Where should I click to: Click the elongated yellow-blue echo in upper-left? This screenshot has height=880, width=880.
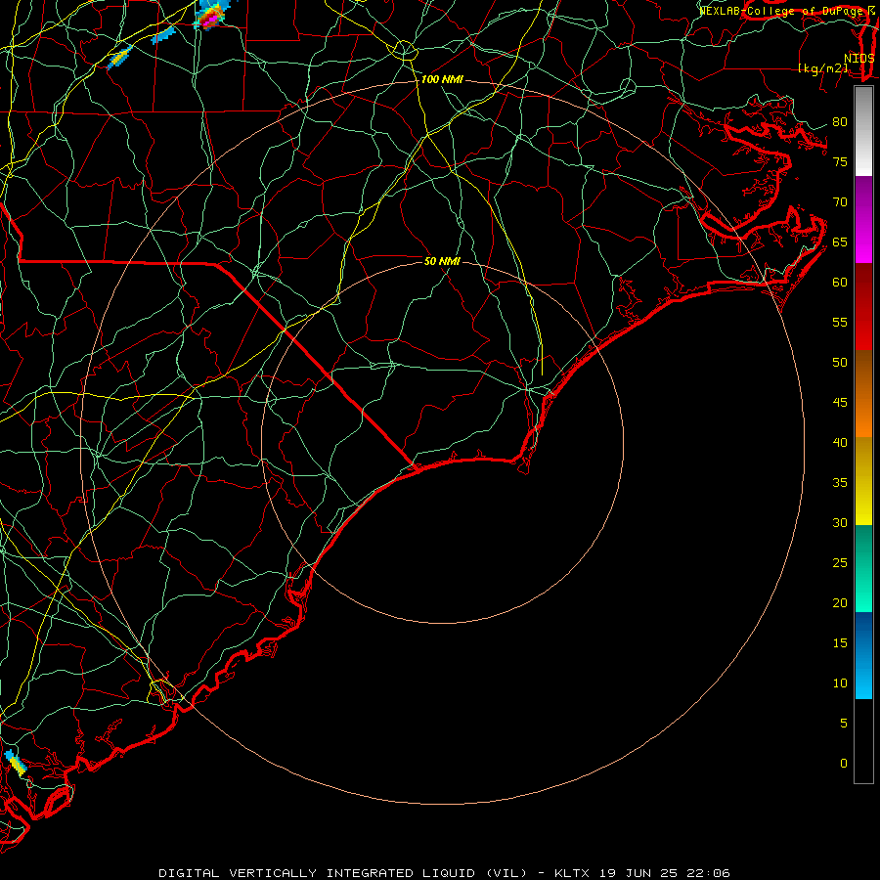click(119, 57)
